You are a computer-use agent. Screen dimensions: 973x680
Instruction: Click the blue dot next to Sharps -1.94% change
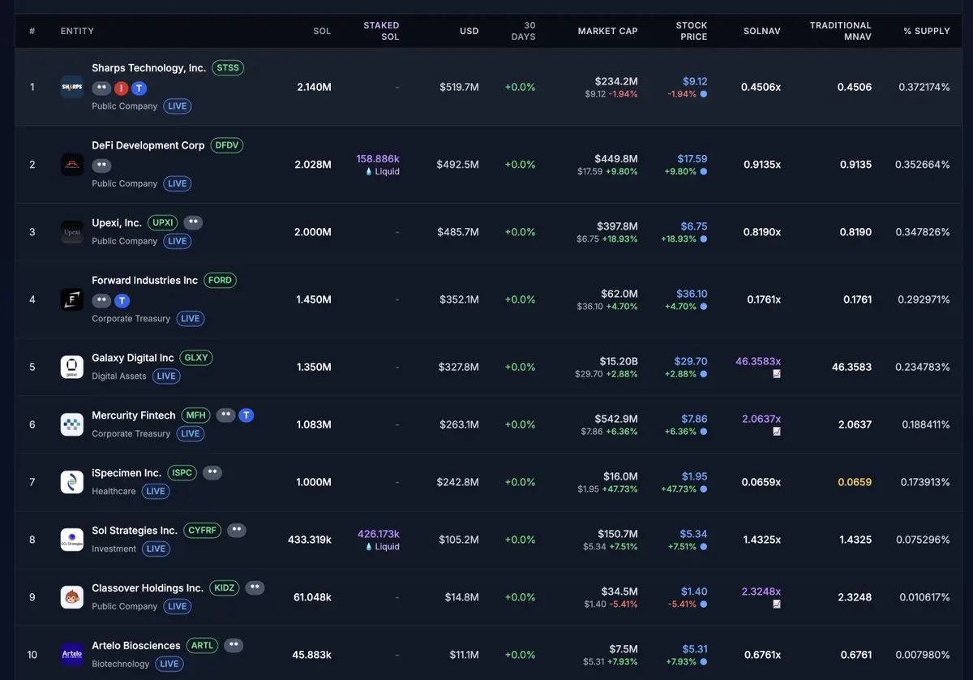[704, 94]
